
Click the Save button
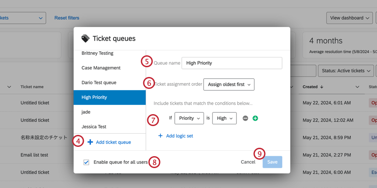pos(272,162)
